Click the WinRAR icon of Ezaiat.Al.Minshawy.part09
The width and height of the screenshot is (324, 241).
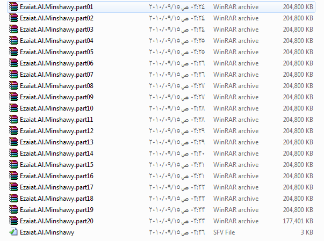point(13,97)
